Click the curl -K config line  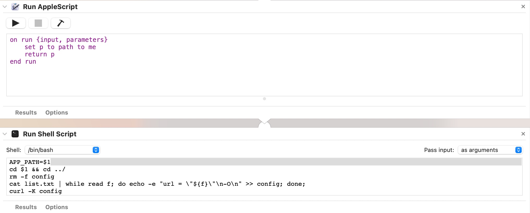pyautogui.click(x=35, y=191)
